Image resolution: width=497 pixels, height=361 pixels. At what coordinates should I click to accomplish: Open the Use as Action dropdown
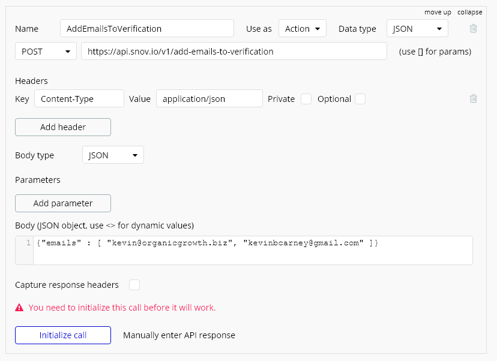(303, 29)
